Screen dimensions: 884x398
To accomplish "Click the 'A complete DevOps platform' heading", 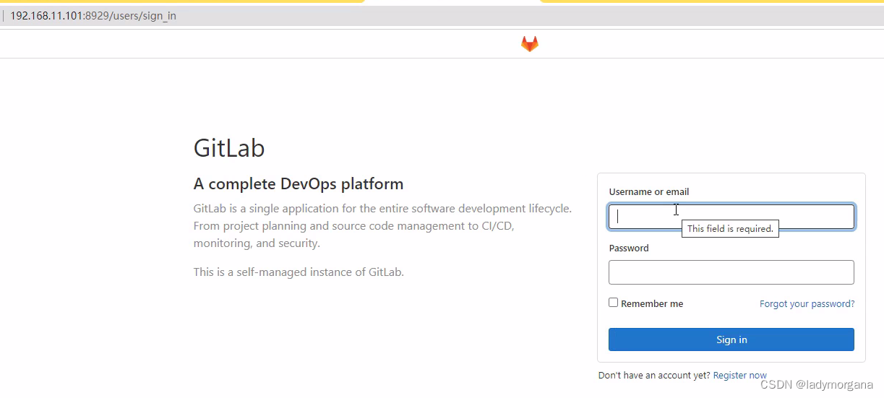I will (x=299, y=183).
